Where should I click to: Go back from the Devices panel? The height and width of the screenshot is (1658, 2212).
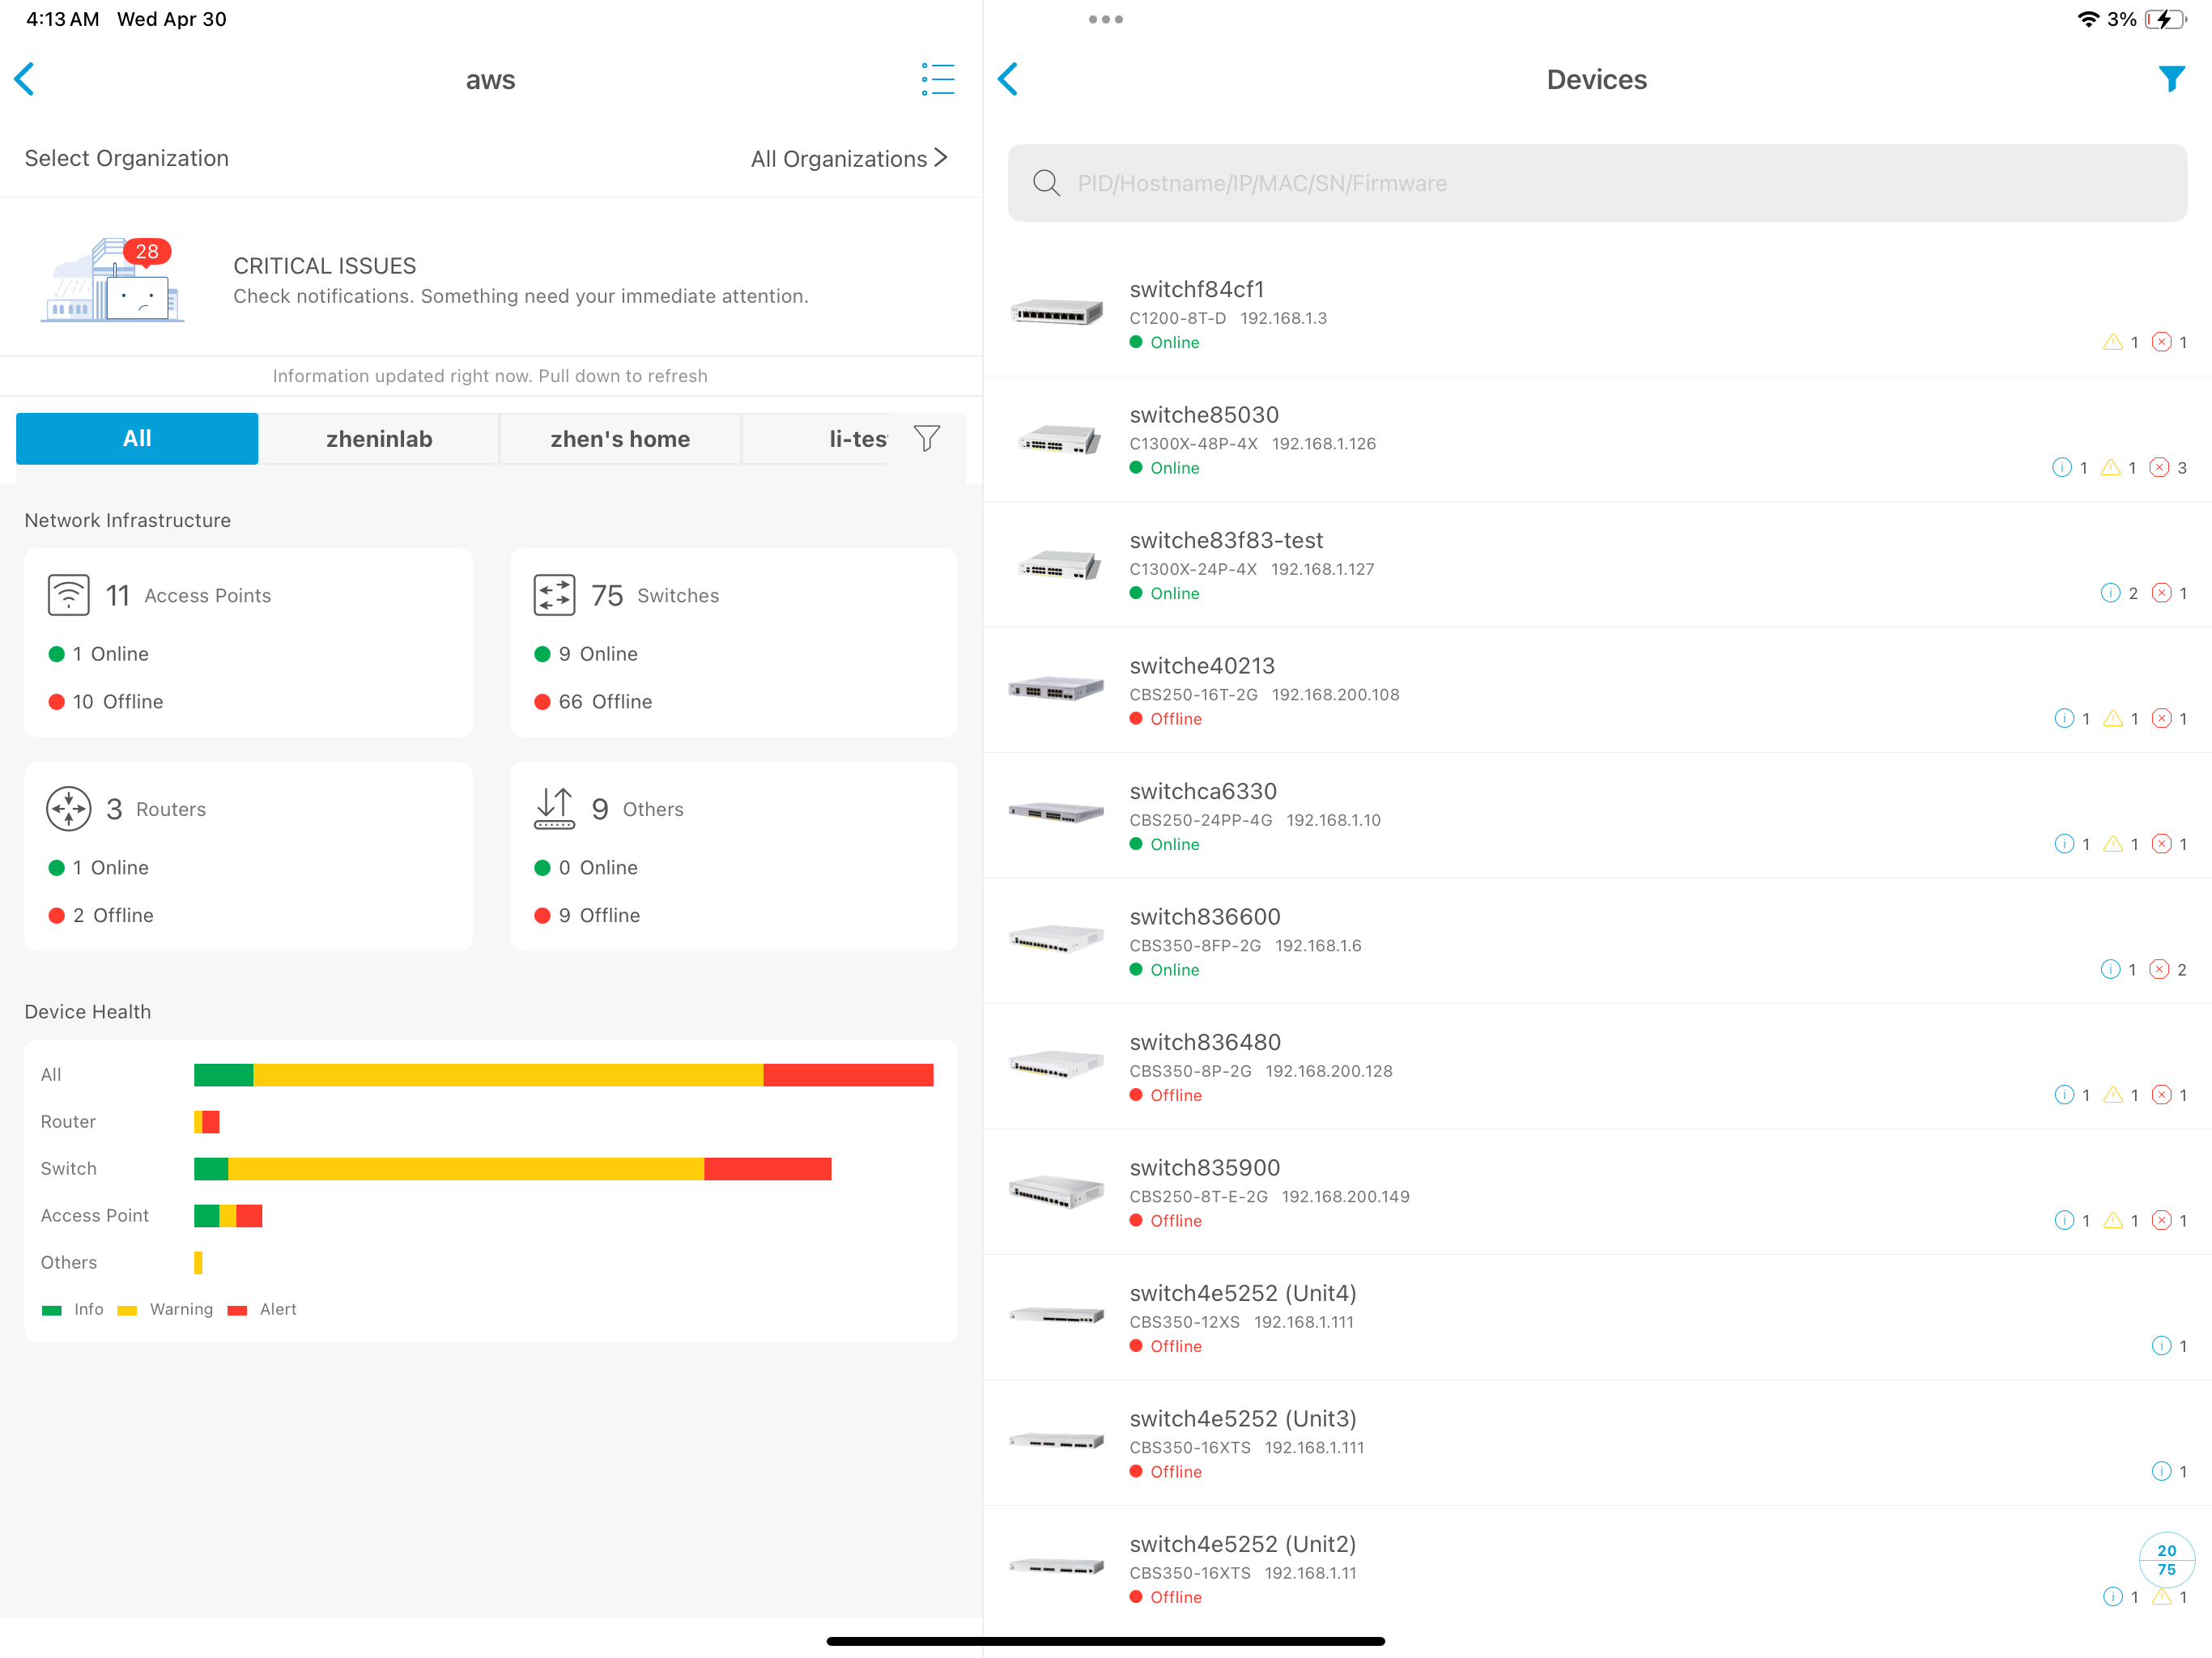coord(1008,79)
